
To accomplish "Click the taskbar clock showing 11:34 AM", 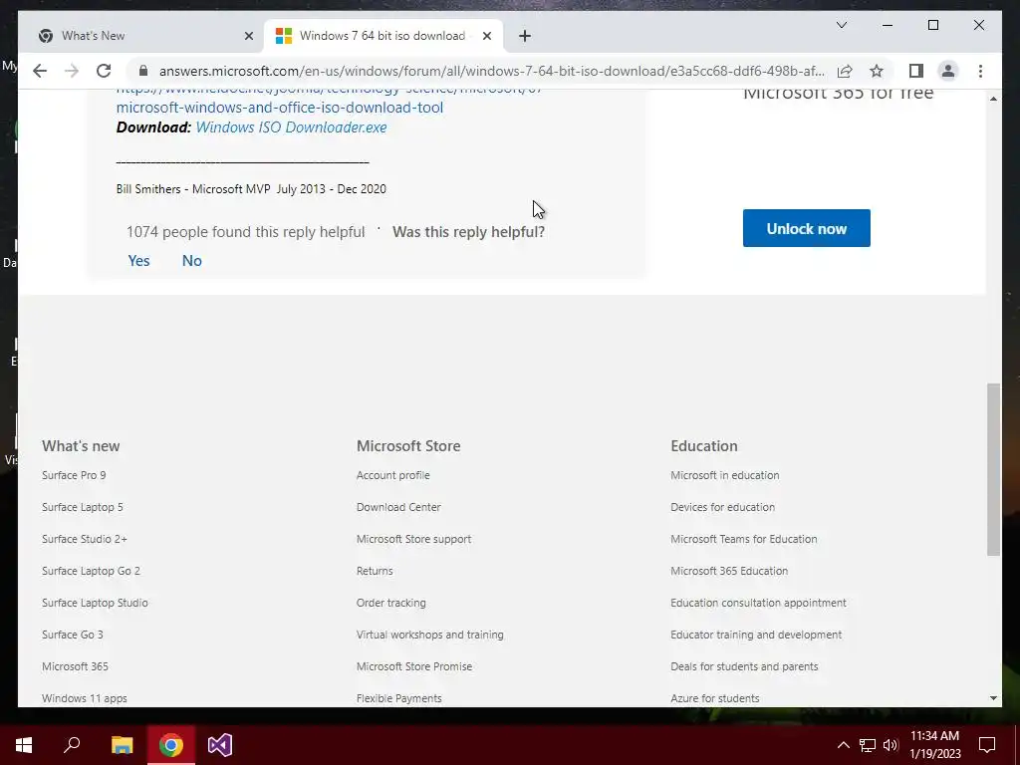I will click(934, 745).
